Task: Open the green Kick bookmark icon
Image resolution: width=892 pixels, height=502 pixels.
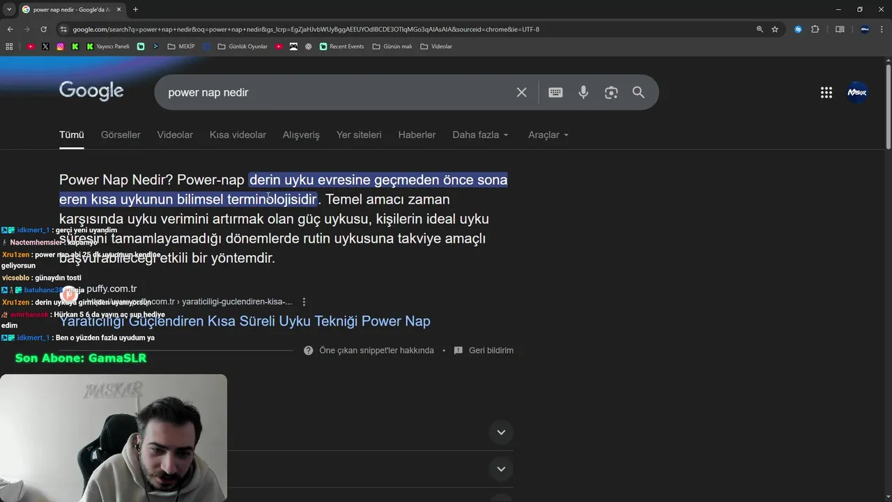Action: click(x=75, y=46)
